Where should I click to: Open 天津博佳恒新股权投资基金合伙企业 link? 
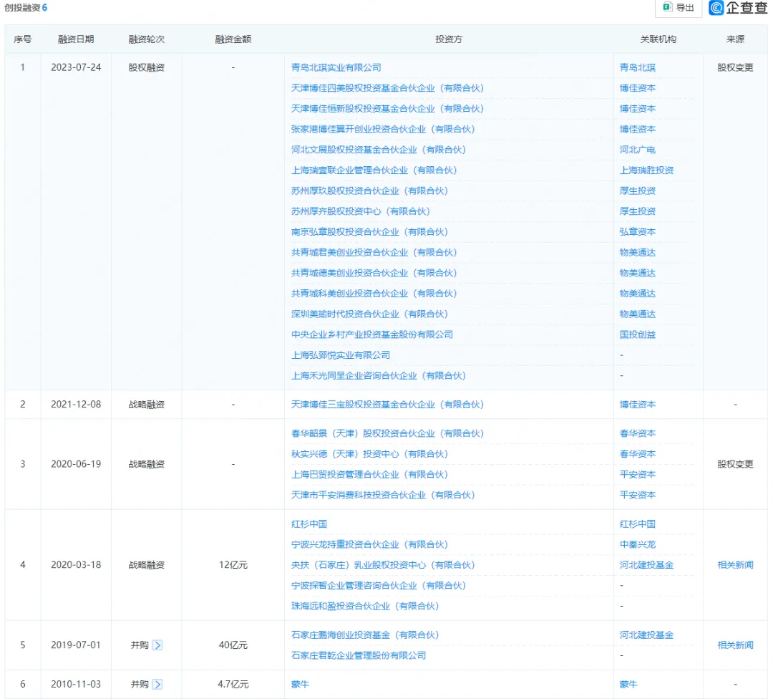point(387,109)
